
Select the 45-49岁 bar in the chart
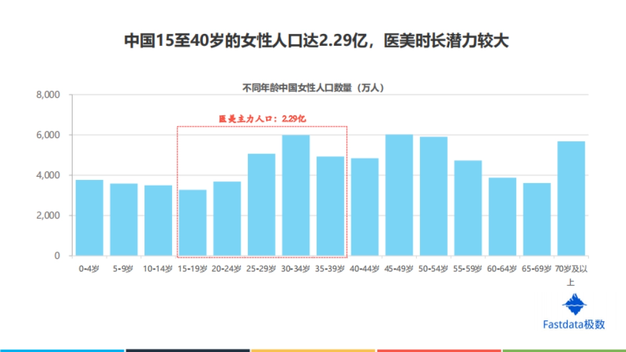[400, 196]
